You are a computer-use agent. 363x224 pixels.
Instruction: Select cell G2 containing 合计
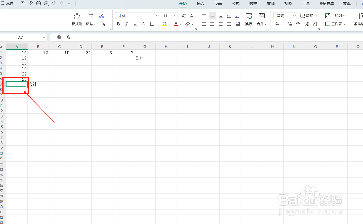click(x=145, y=58)
